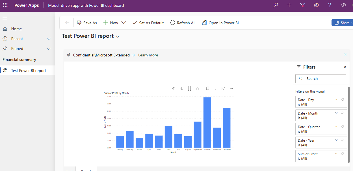Open focus mode for the chart
The width and height of the screenshot is (353, 171).
click(x=224, y=89)
